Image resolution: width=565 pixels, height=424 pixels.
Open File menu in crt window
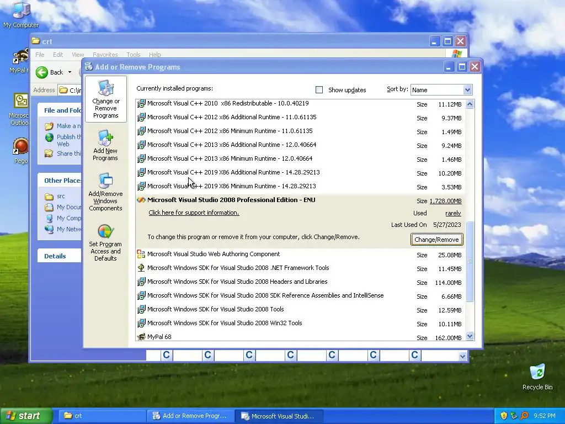point(40,55)
